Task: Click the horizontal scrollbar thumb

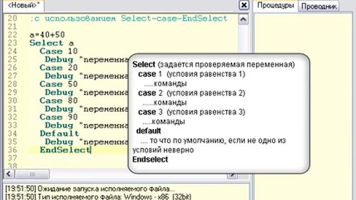Action: tap(32, 174)
